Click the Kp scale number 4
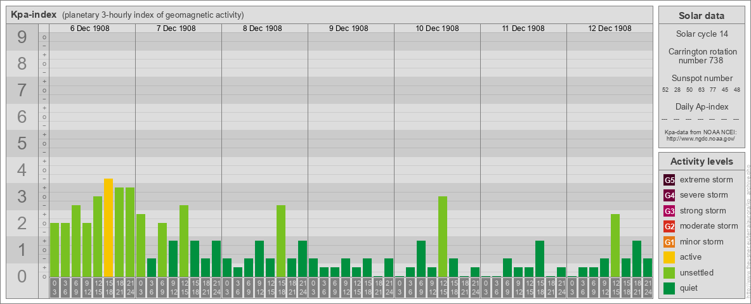 coord(22,170)
